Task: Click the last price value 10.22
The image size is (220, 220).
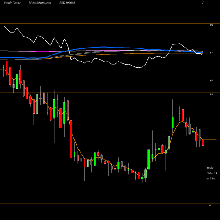Action: point(210,168)
